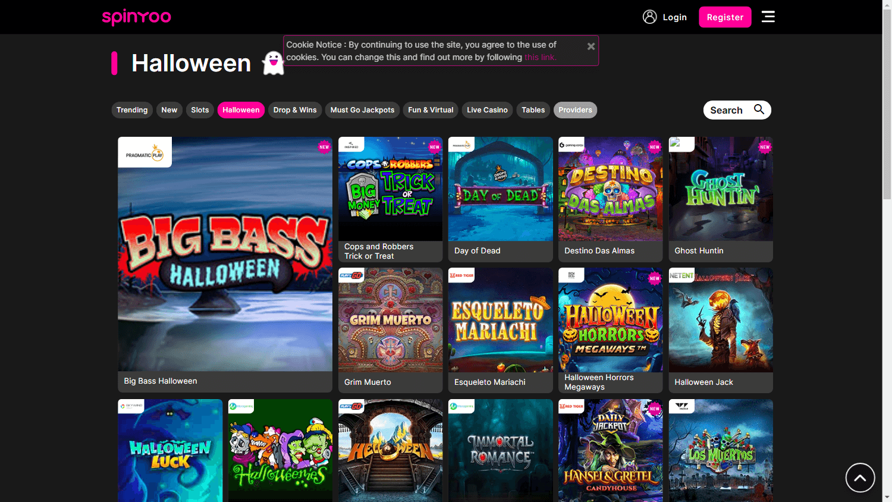Open Esqueleto Mariachi game
Viewport: 892px width, 502px height.
click(500, 330)
